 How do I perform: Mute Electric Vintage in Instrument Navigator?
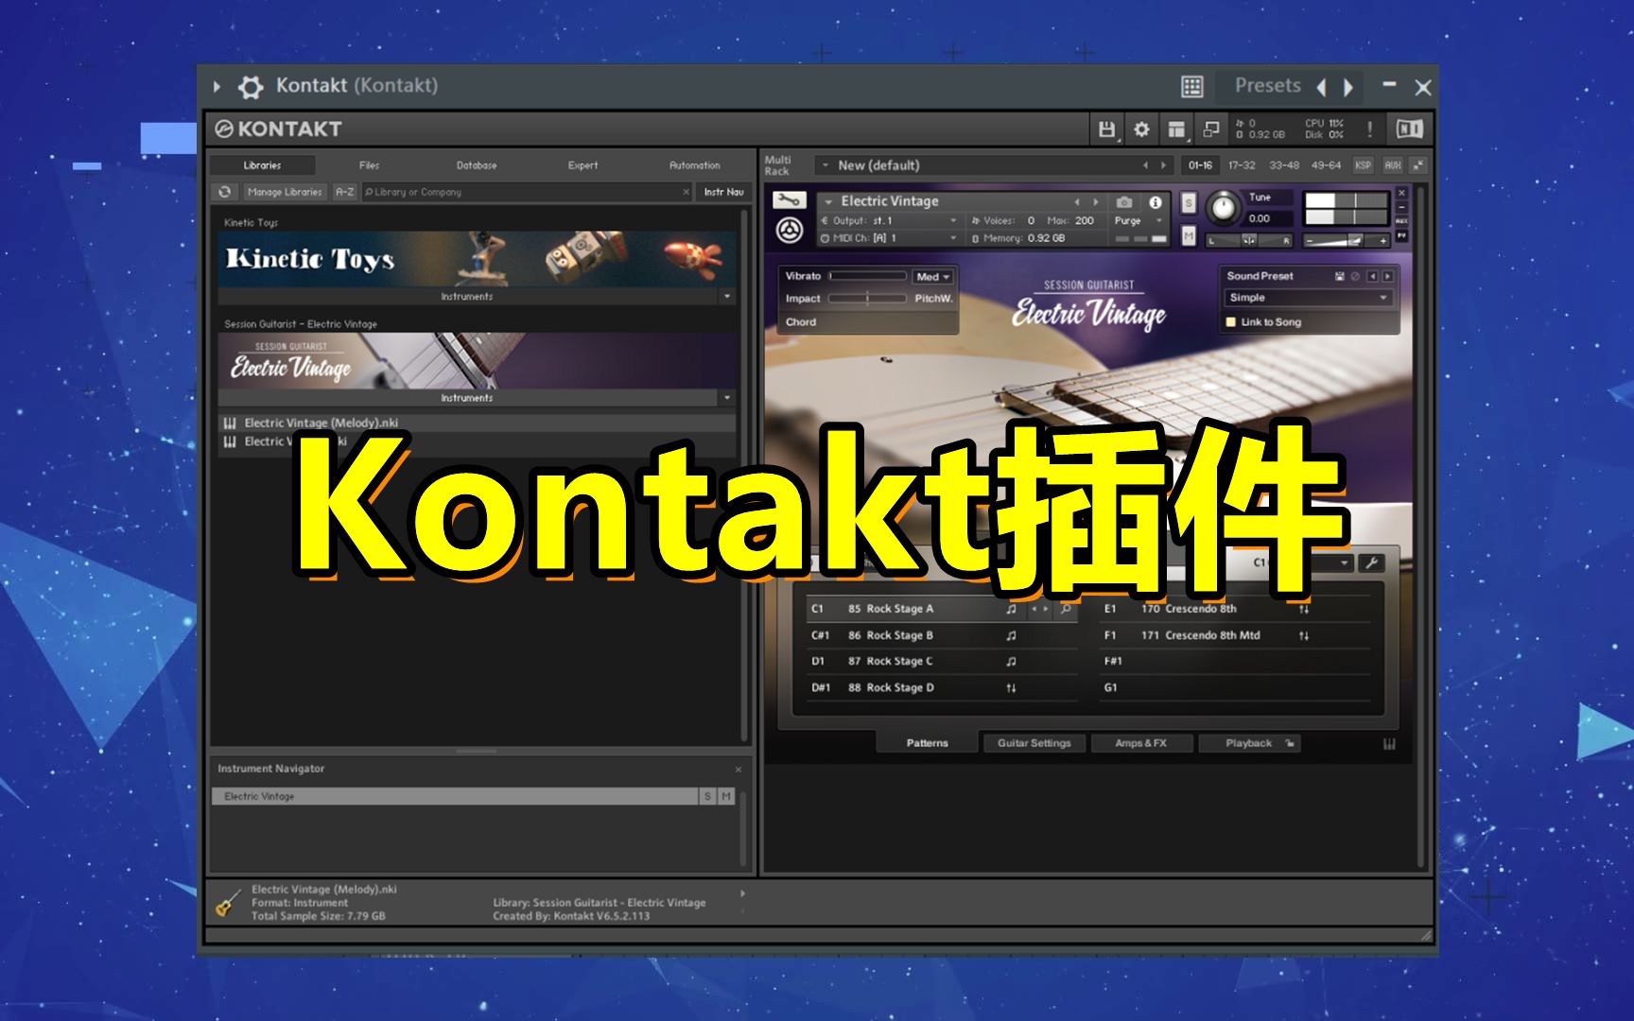coord(726,797)
